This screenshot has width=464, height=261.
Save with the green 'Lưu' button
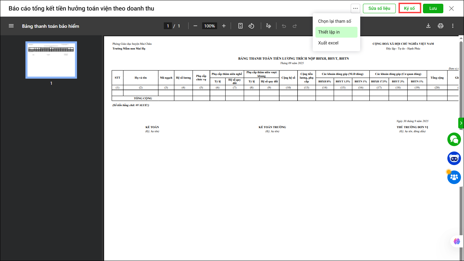click(x=433, y=8)
